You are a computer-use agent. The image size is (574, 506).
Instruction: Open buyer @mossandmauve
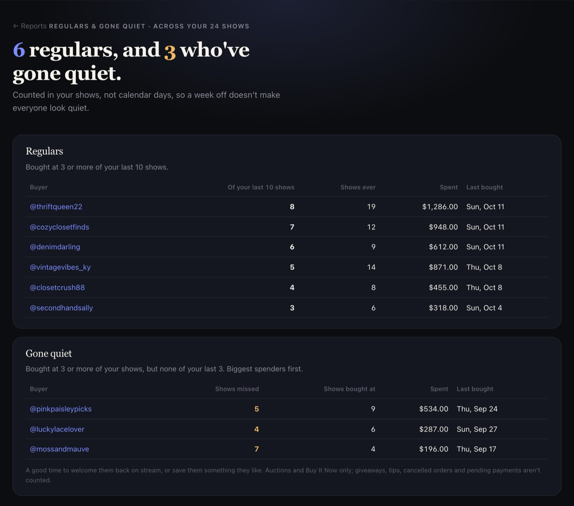pos(59,449)
